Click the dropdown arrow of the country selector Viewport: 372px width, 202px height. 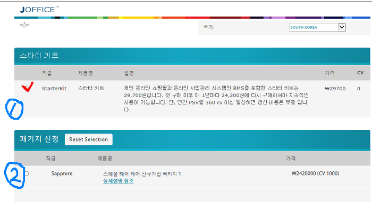pos(342,27)
